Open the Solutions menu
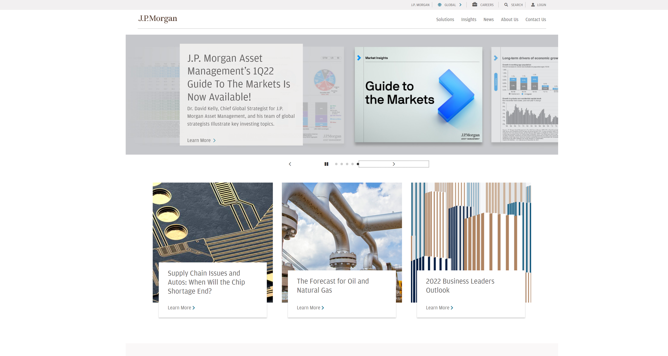This screenshot has width=668, height=356. point(445,19)
